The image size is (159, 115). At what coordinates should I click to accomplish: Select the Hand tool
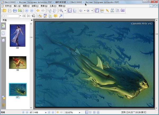97,10
